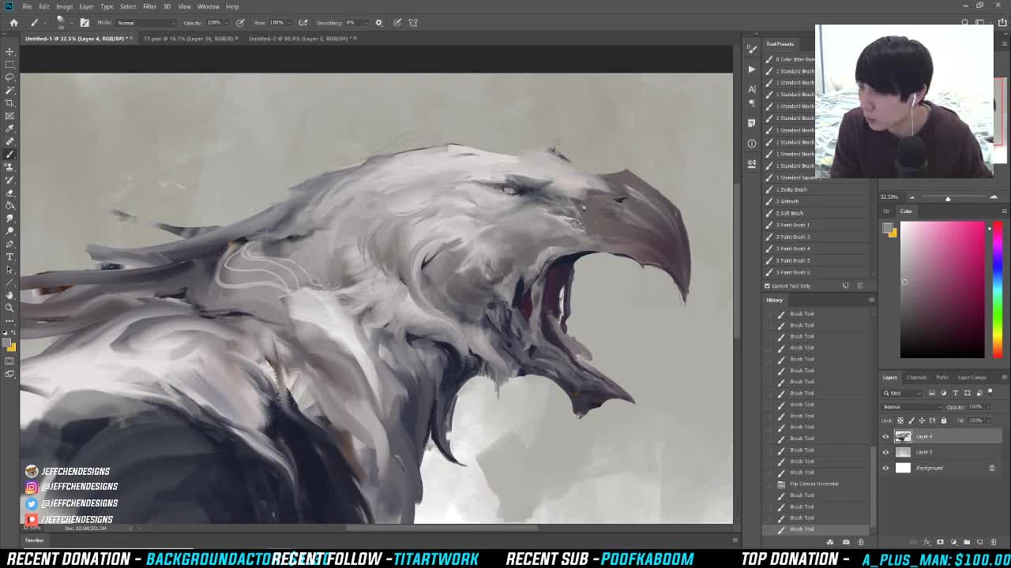Switch to the Channels tab

(x=916, y=377)
